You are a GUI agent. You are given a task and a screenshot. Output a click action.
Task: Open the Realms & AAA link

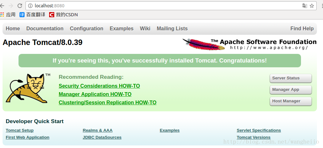pyautogui.click(x=97, y=130)
